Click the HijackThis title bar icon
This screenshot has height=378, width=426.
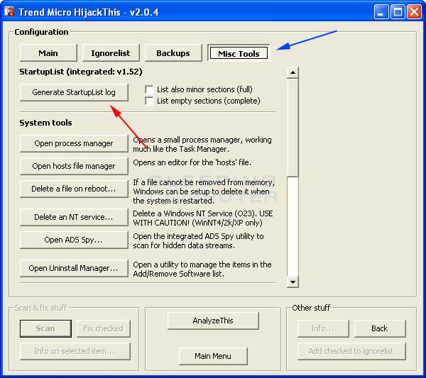(x=9, y=11)
